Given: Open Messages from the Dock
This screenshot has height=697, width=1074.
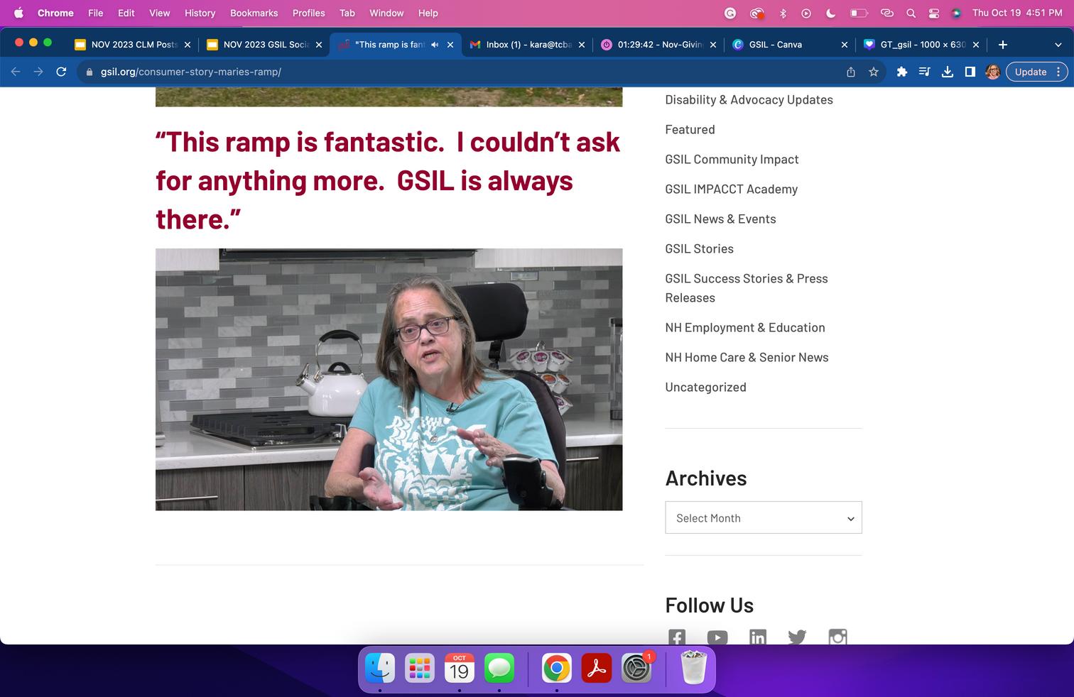Looking at the screenshot, I should point(499,668).
